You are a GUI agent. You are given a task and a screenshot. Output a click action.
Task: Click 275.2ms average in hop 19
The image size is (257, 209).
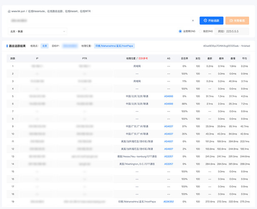coord(245,201)
